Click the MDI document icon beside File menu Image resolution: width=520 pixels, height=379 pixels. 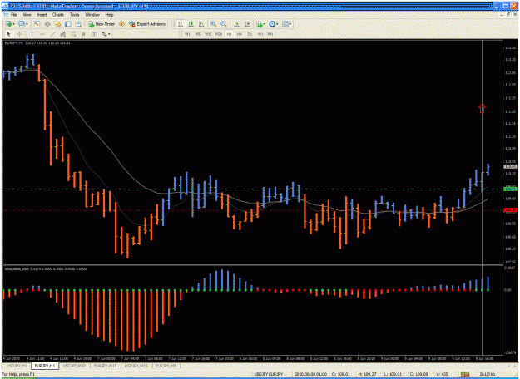pos(6,15)
